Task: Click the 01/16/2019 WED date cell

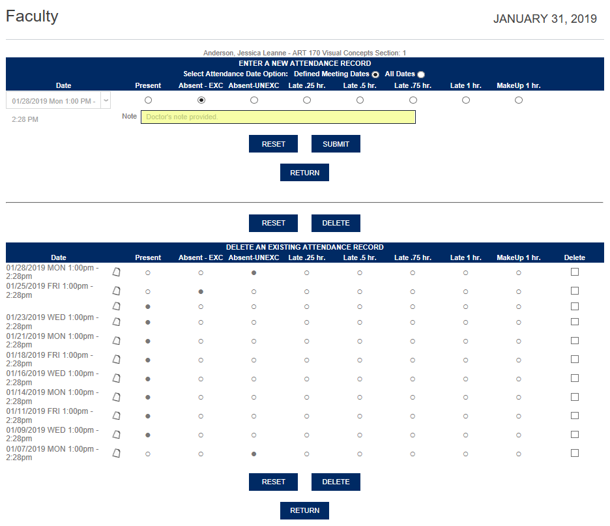Action: (x=53, y=378)
